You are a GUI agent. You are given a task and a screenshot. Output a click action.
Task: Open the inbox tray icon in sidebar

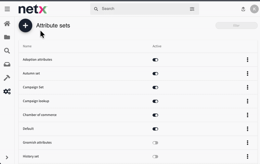pos(7,64)
